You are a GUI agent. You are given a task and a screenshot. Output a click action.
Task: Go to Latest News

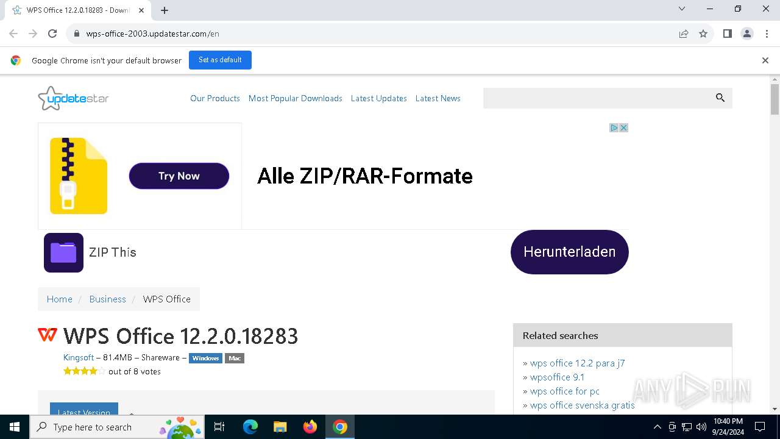coord(438,98)
